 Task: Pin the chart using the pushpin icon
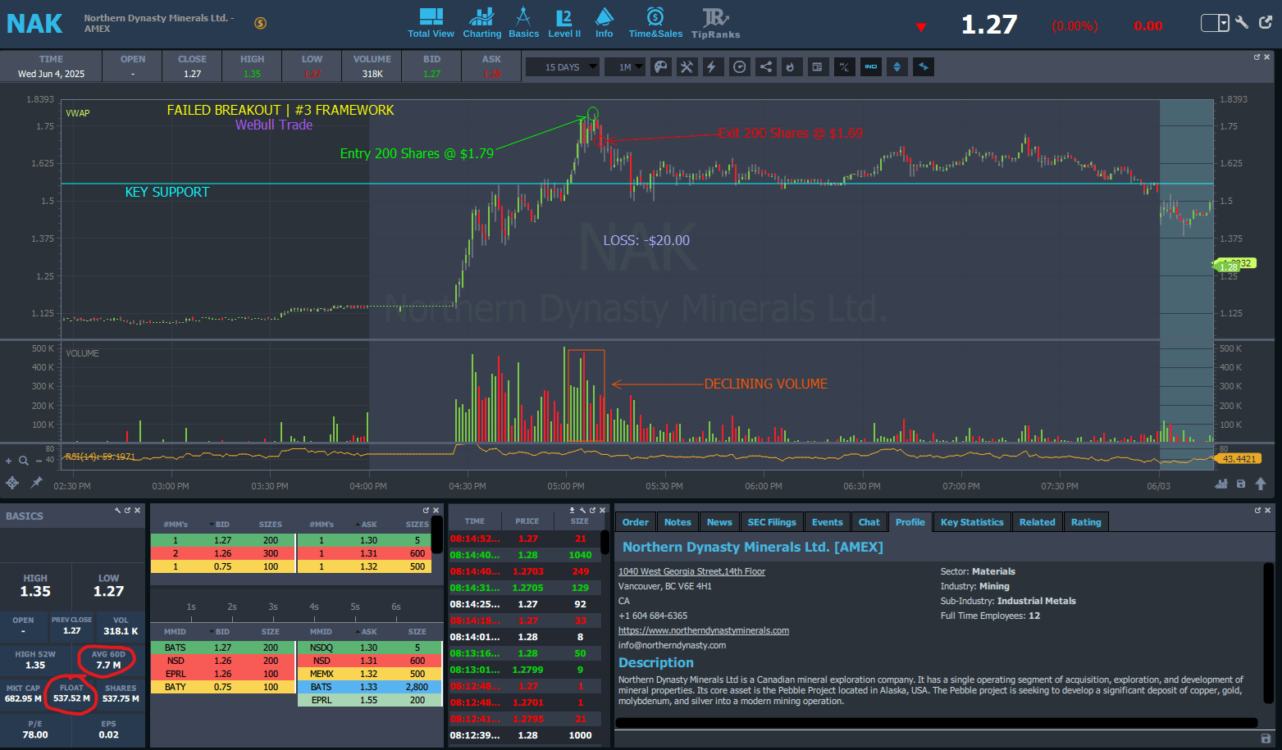pyautogui.click(x=36, y=483)
